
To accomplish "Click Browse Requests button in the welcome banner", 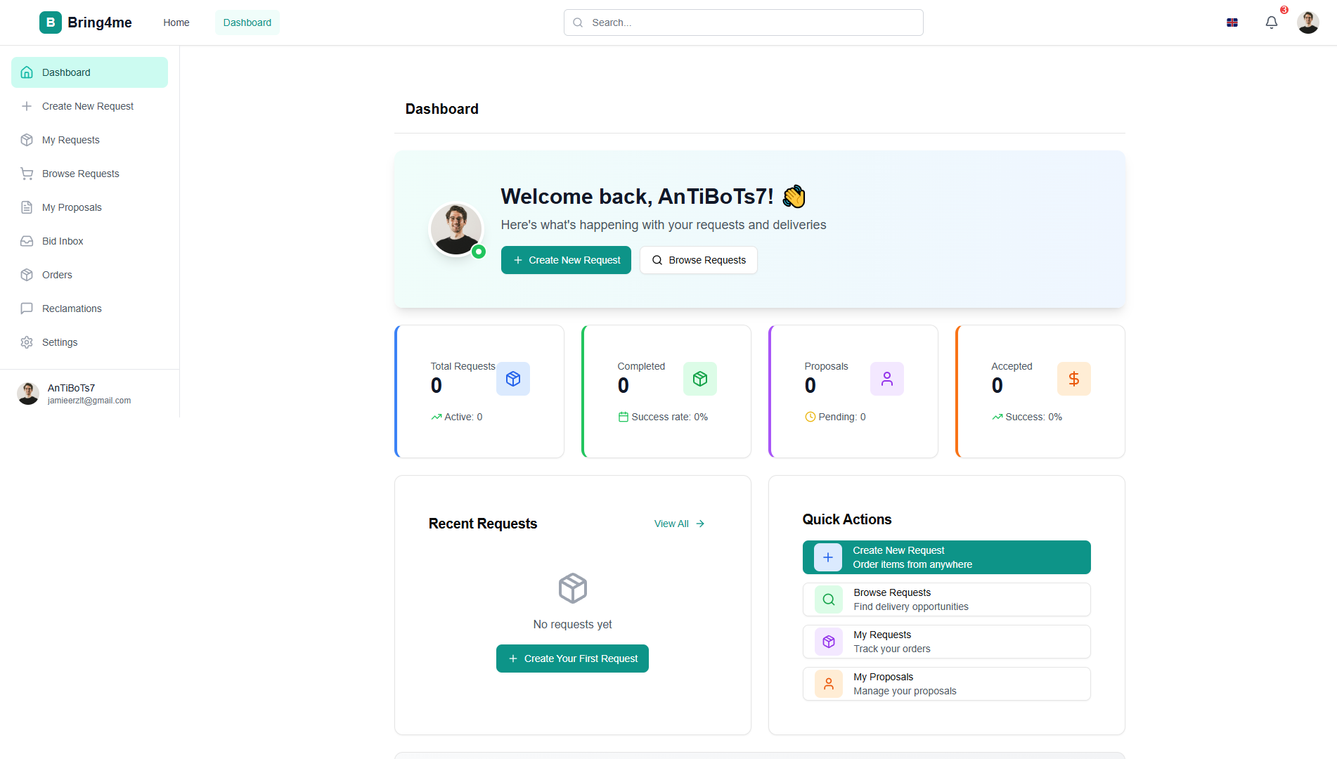I will click(699, 260).
